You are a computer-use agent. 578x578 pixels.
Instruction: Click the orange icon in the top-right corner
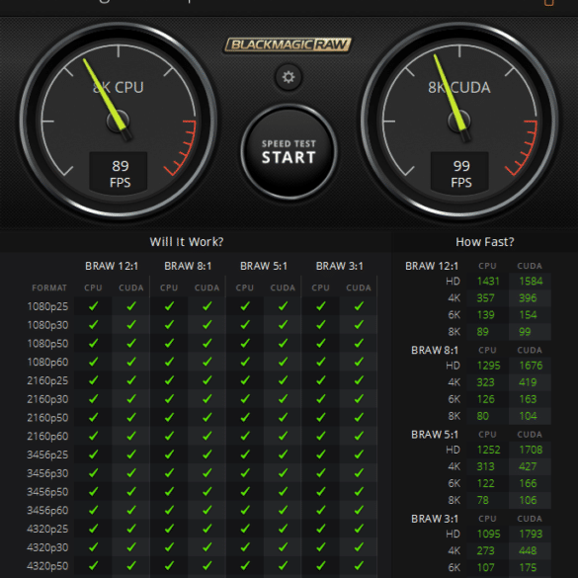tap(549, 3)
